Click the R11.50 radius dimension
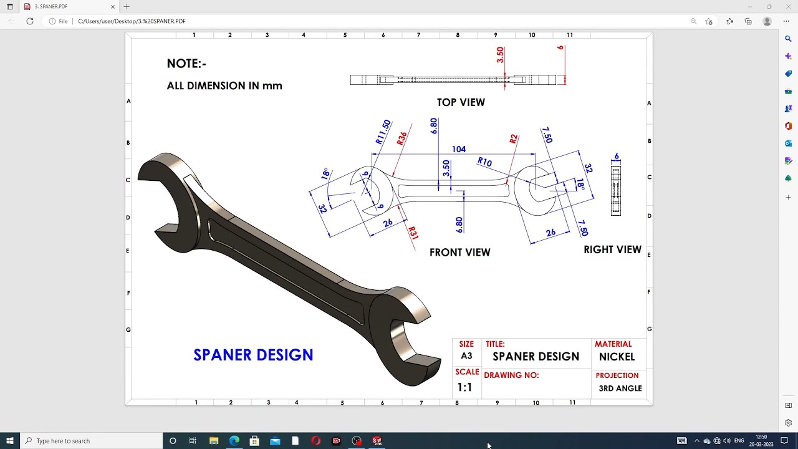 coord(383,132)
